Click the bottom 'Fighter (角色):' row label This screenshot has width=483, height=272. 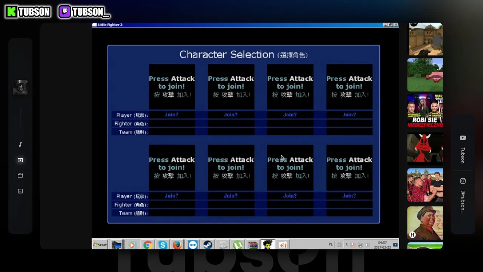pyautogui.click(x=131, y=205)
